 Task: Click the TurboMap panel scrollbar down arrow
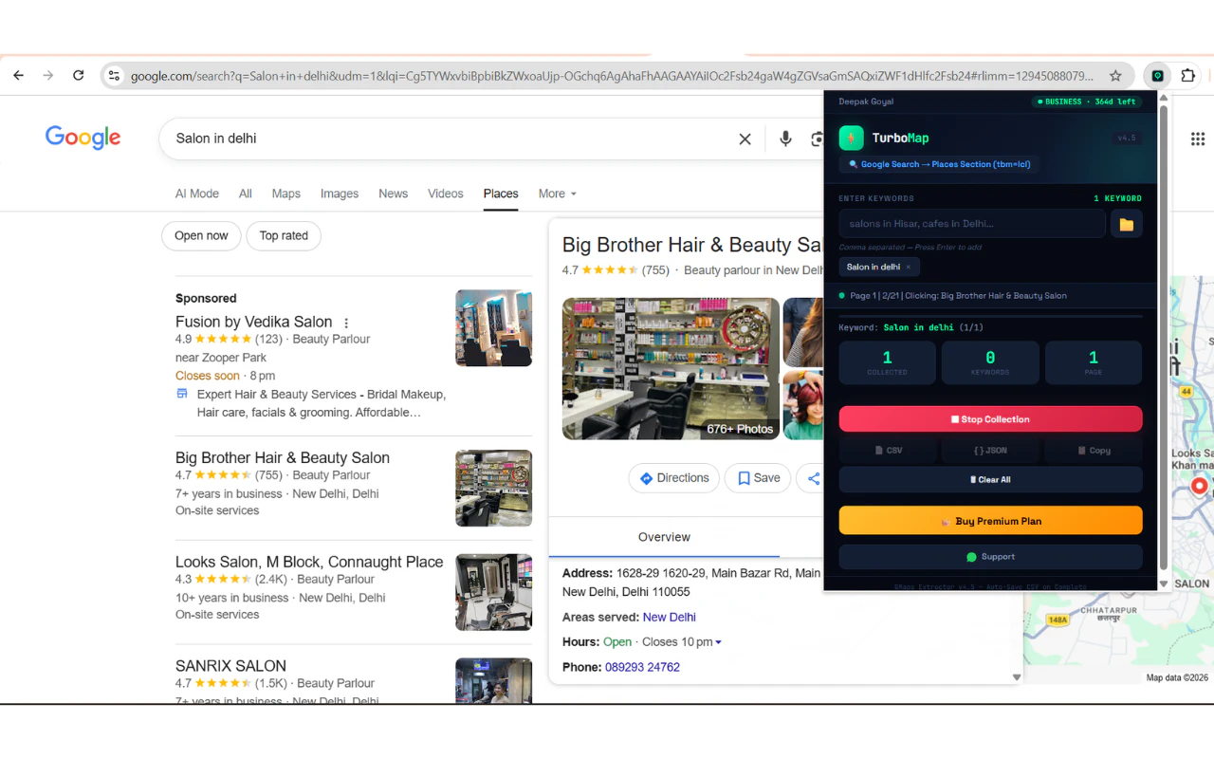1164,583
